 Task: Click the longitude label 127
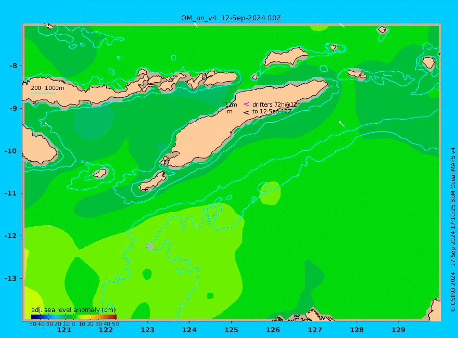click(x=315, y=330)
